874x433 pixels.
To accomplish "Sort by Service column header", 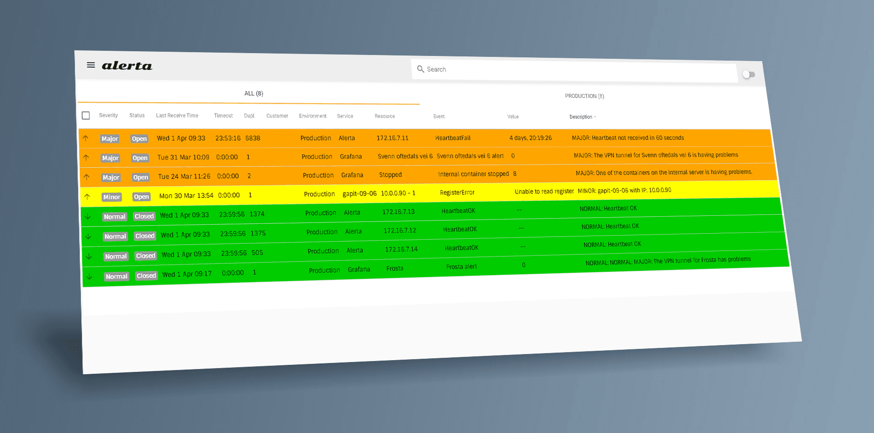I will (345, 116).
